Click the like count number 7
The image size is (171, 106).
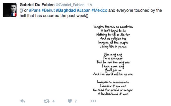click(76, 101)
